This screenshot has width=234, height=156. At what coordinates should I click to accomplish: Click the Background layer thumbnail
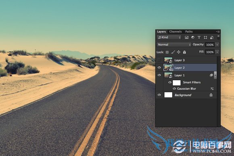tap(168, 95)
